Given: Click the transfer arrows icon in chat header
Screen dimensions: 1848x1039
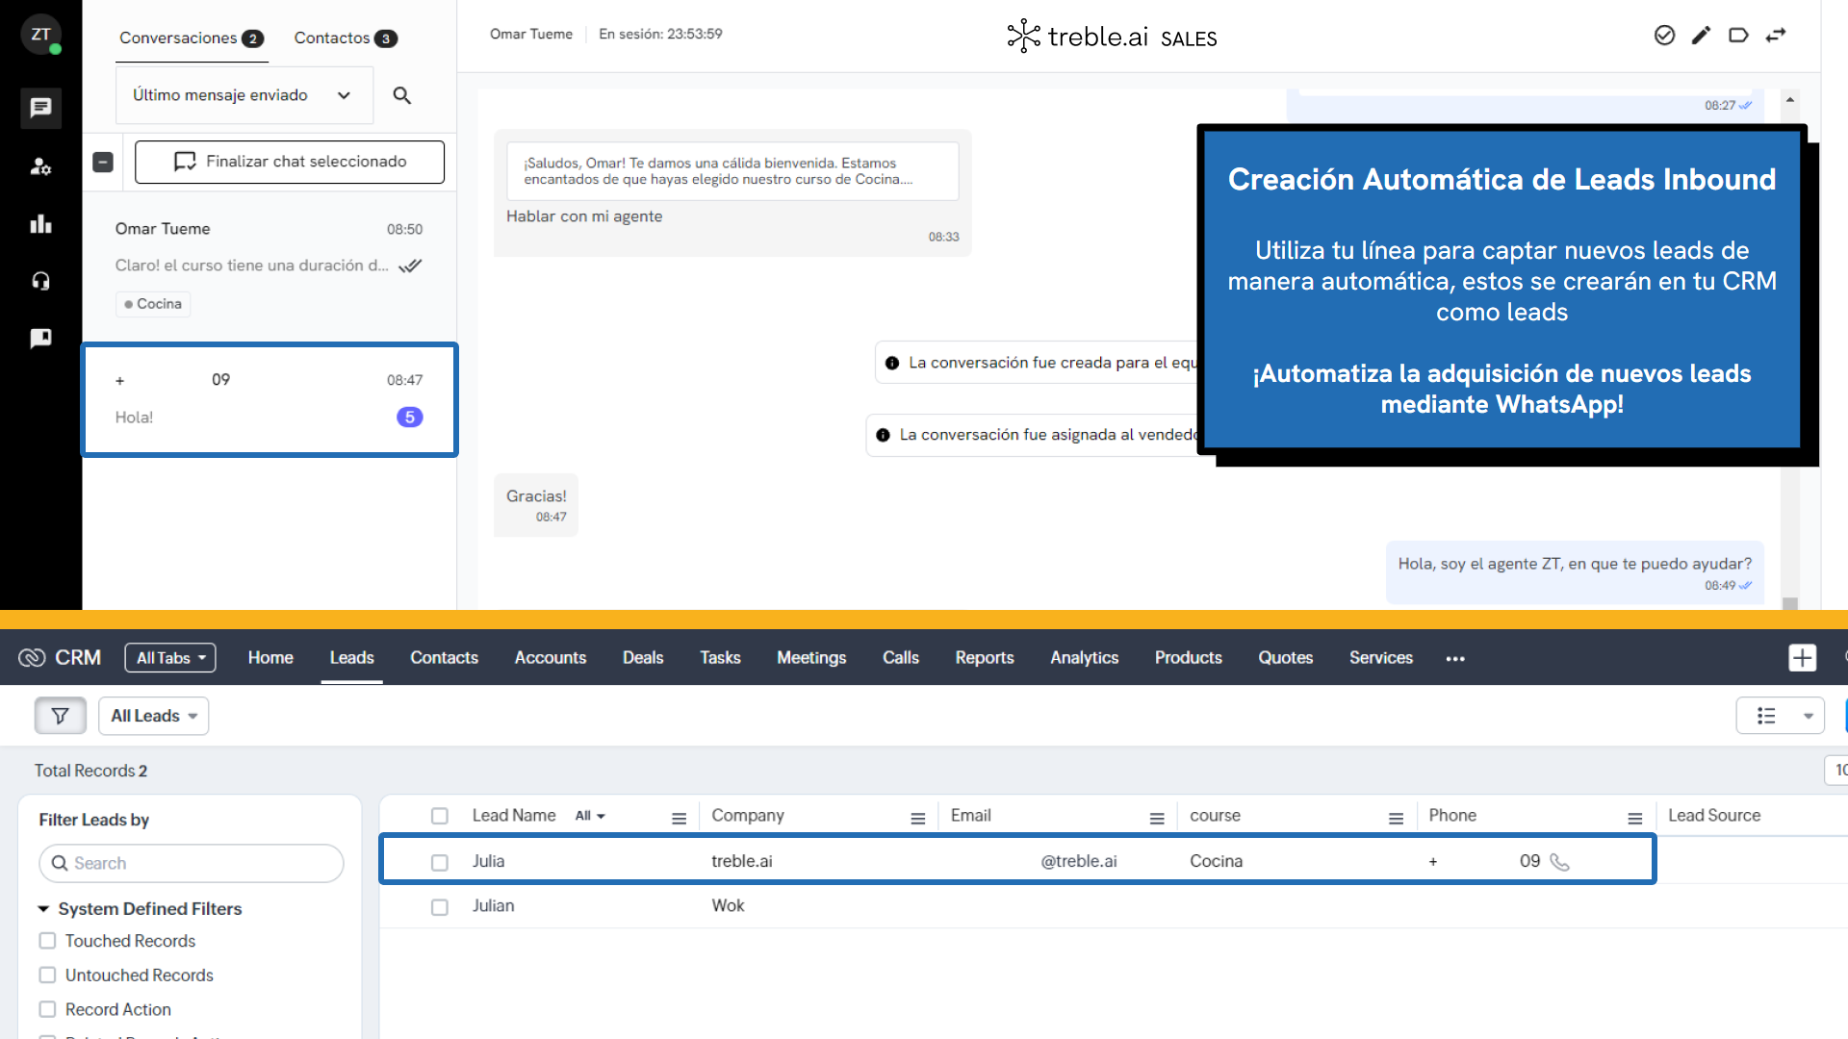Looking at the screenshot, I should (x=1776, y=36).
